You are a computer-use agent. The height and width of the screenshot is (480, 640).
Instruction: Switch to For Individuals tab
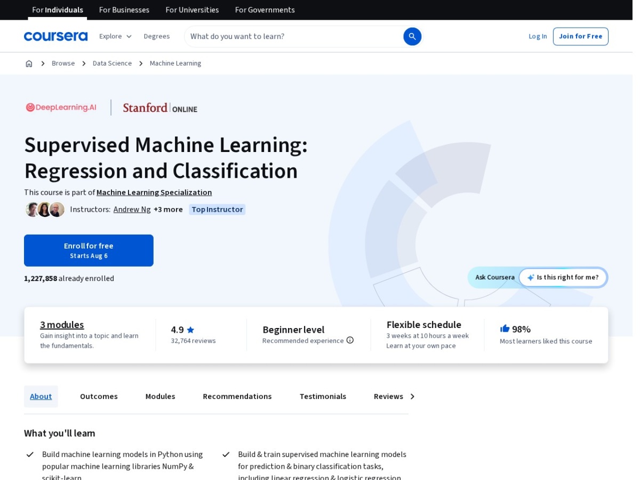click(58, 10)
